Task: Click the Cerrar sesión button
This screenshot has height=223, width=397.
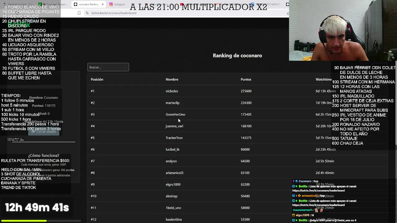Action: coord(43,132)
